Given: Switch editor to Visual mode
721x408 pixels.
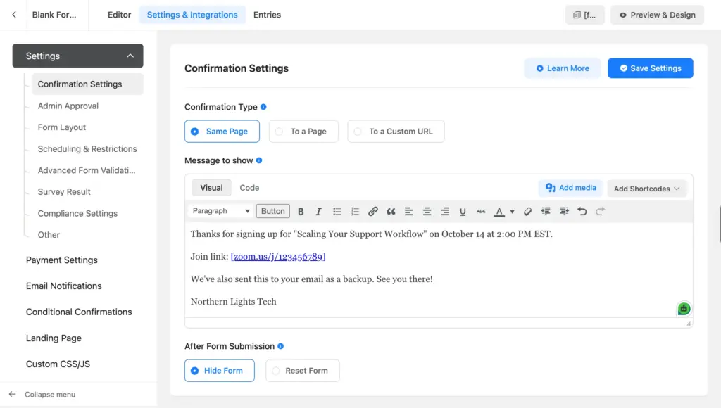Looking at the screenshot, I should tap(211, 187).
